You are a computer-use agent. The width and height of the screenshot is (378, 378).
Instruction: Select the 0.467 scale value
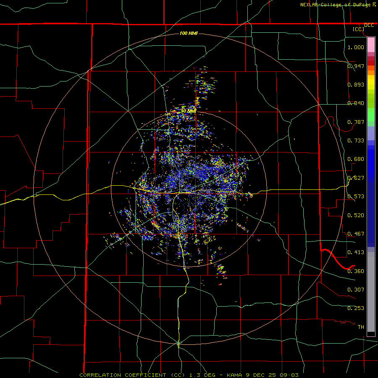pyautogui.click(x=356, y=234)
